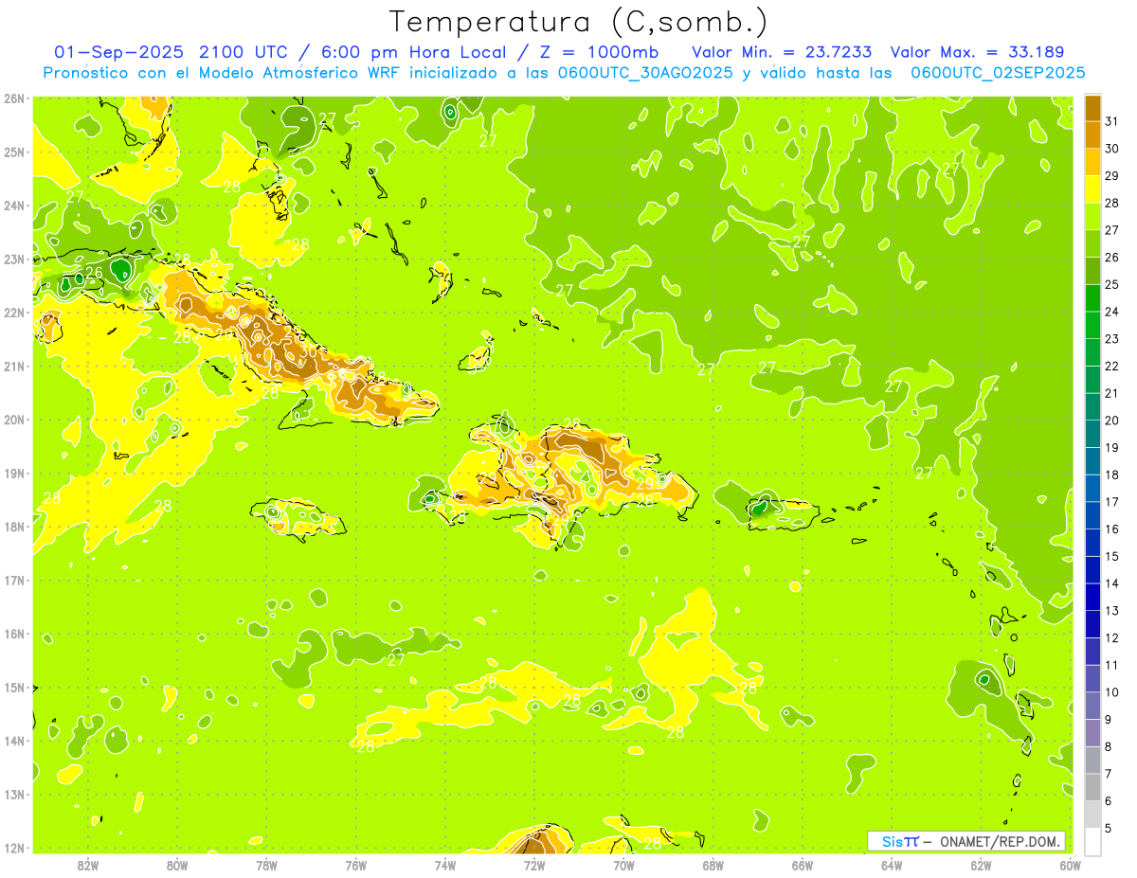Viewport: 1137px width, 878px height.
Task: Click the "72W" longitude axis label
Action: pyautogui.click(x=534, y=865)
